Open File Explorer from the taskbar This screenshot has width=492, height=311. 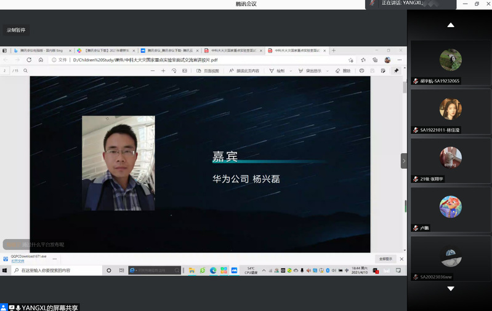click(192, 270)
